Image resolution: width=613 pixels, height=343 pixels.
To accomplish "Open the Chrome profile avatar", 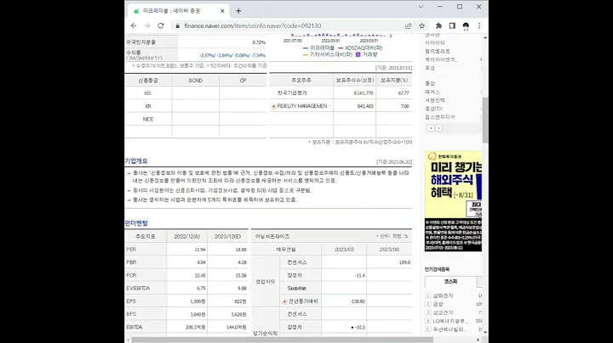I will pos(466,25).
